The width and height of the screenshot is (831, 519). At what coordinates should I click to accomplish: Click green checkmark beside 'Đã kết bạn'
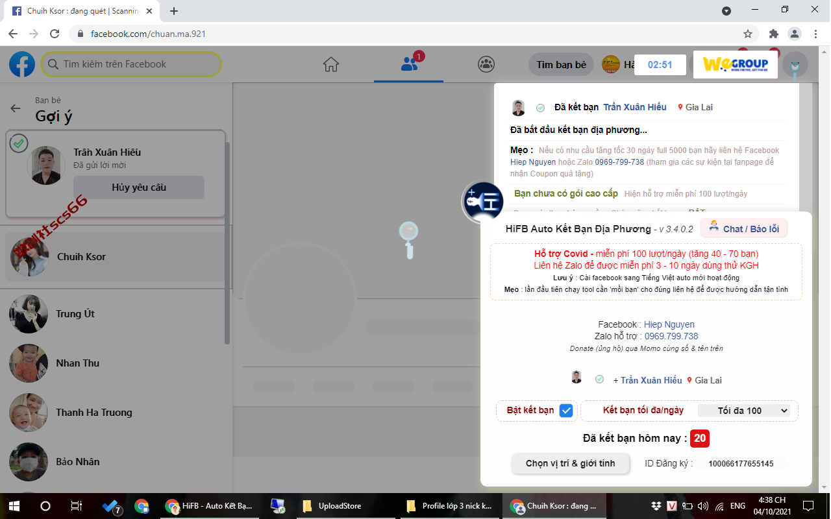[540, 108]
